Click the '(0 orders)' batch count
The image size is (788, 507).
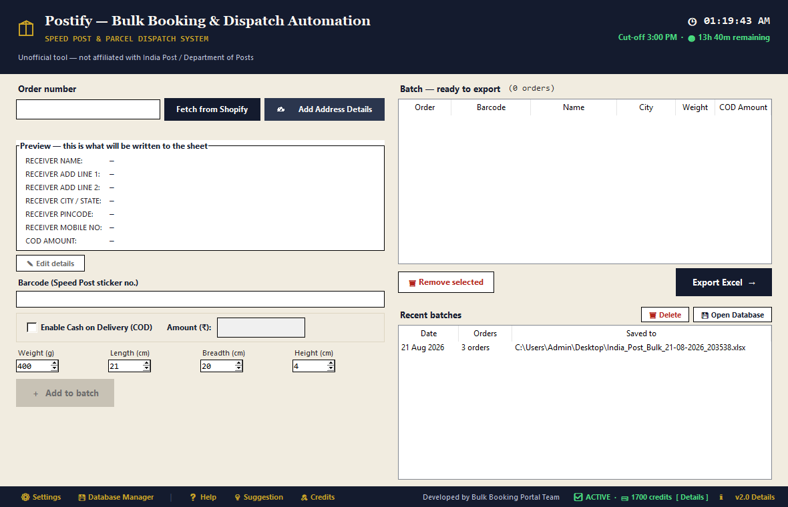pyautogui.click(x=531, y=88)
